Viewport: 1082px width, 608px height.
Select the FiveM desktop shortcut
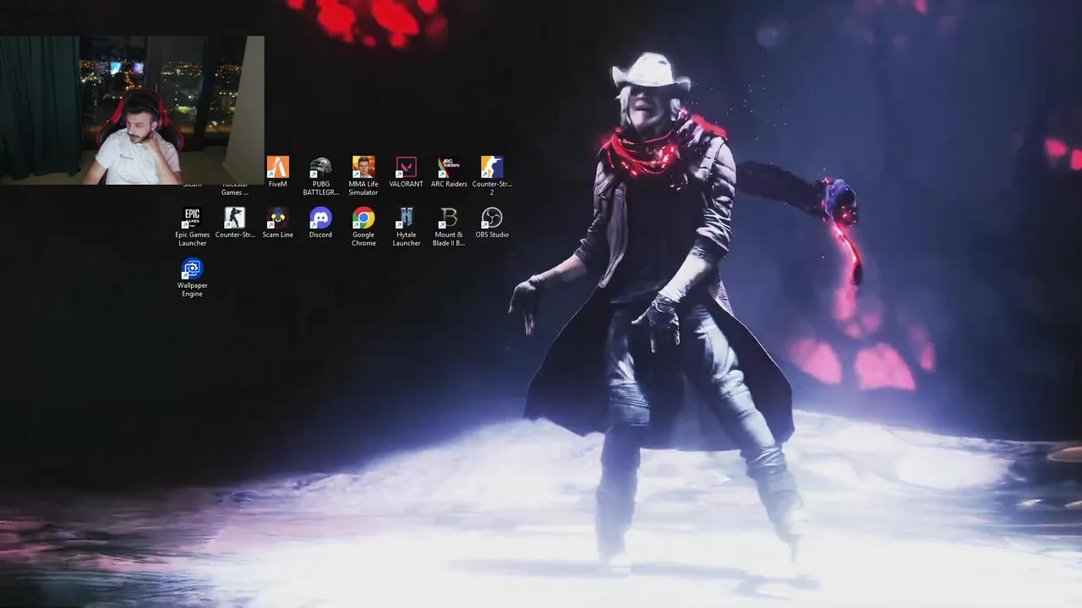click(x=277, y=167)
